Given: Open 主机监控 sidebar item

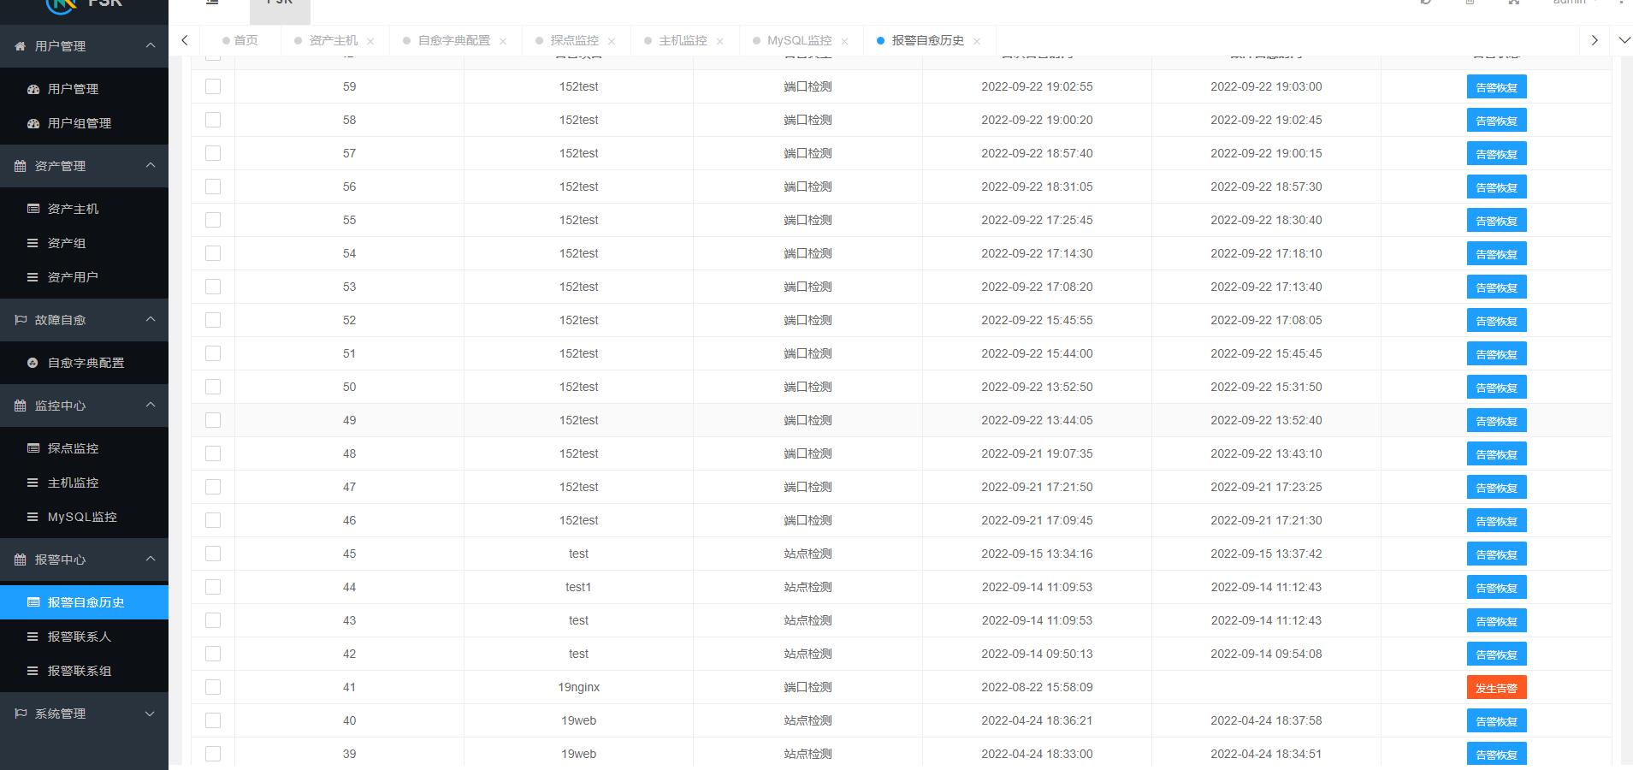Looking at the screenshot, I should point(84,483).
